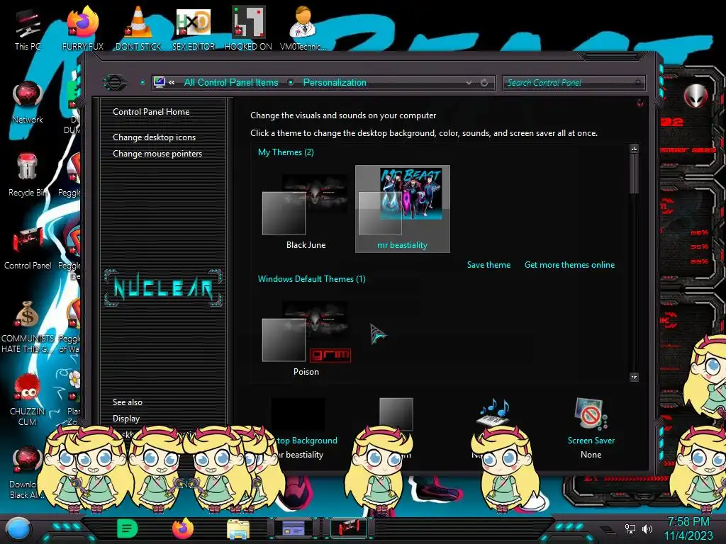The image size is (726, 544).
Task: Click the Personalization breadcrumb
Action: [335, 82]
